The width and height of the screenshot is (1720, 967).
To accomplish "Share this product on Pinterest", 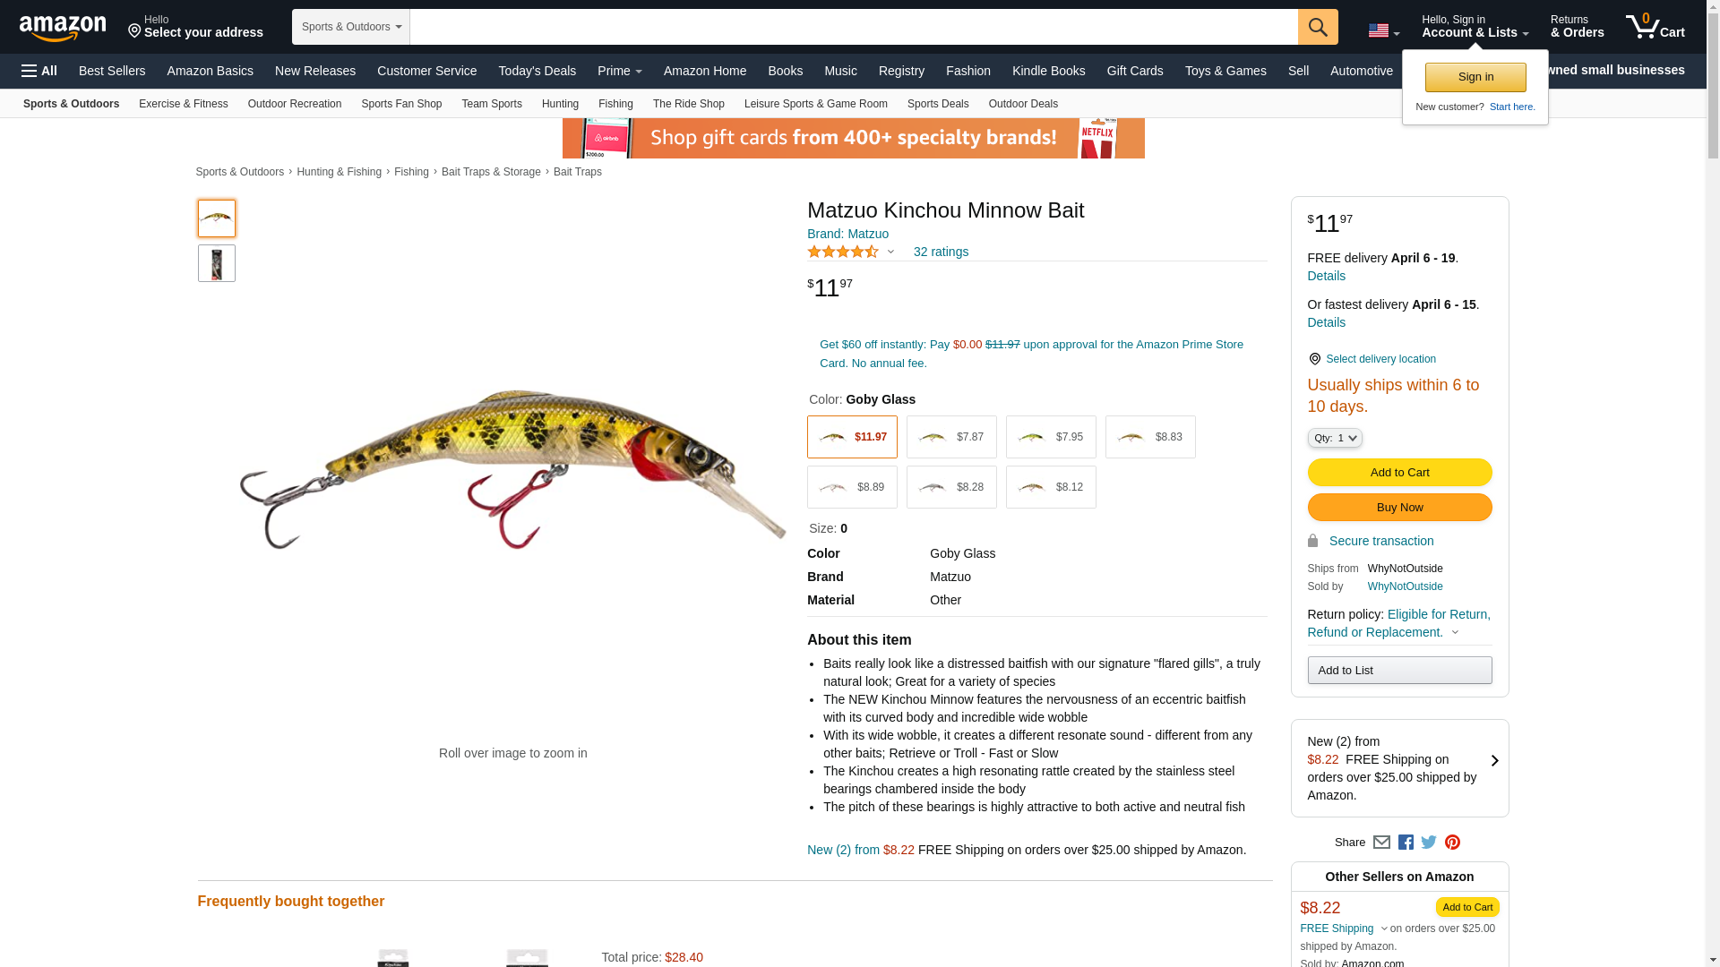I will pyautogui.click(x=1452, y=843).
